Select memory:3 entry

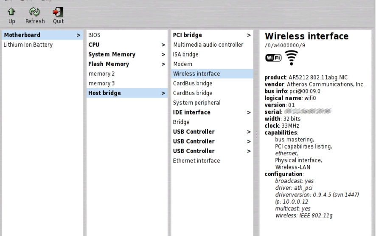pyautogui.click(x=127, y=83)
